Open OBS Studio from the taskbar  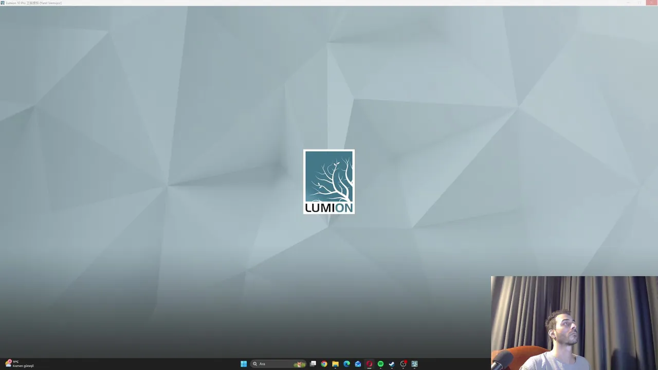[x=403, y=364]
